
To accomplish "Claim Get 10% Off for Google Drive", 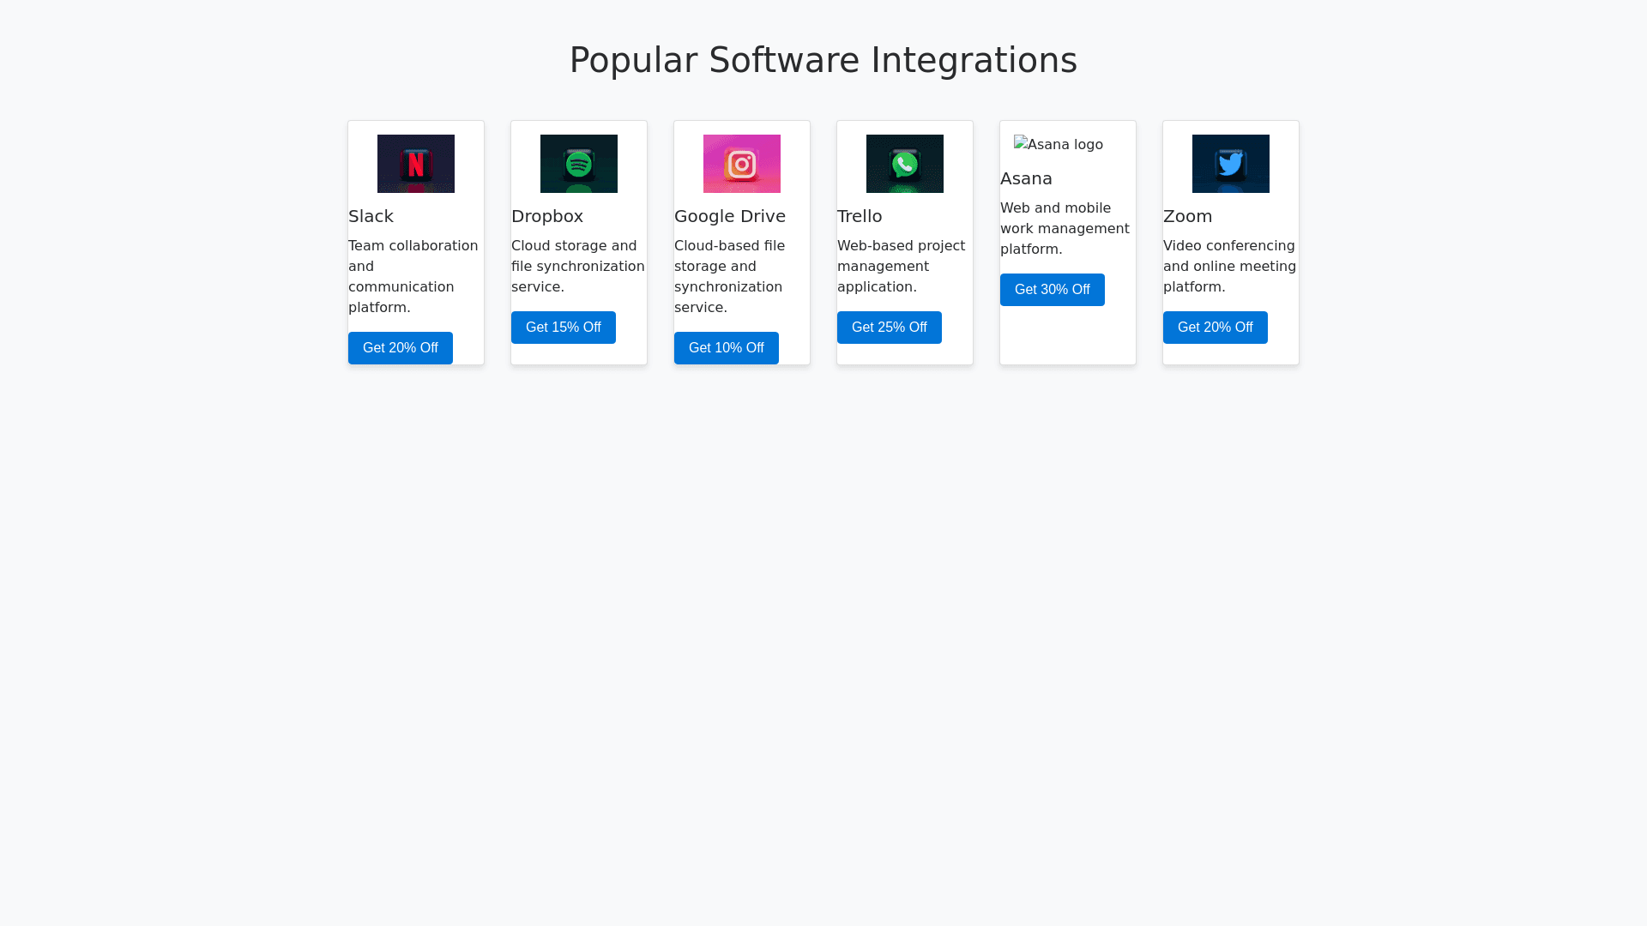I will coord(727,348).
